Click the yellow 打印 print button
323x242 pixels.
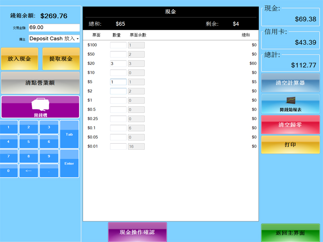pos(290,144)
